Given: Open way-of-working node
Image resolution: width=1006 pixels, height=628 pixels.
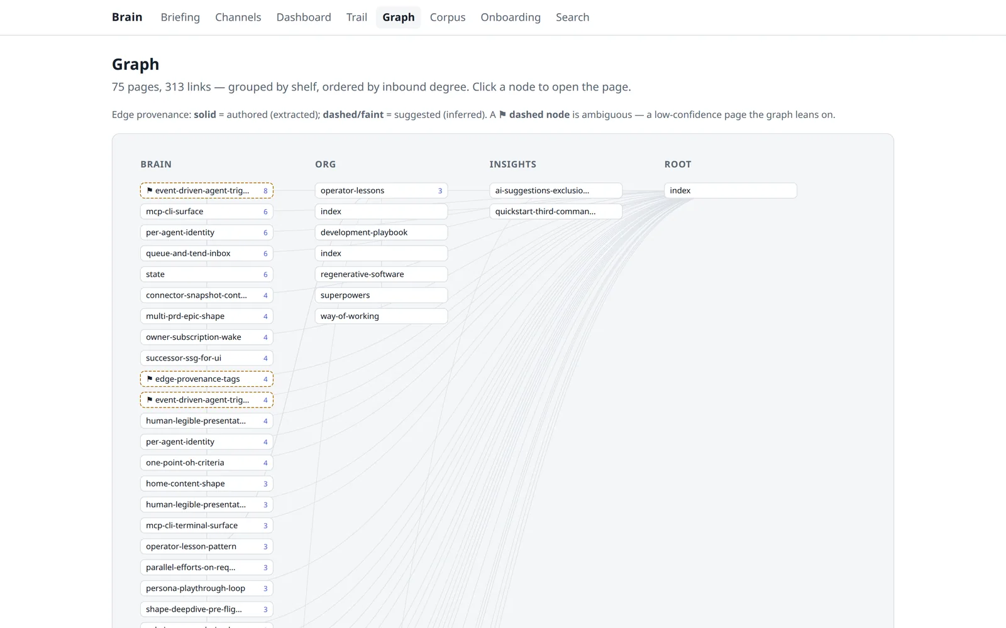Looking at the screenshot, I should coord(381,316).
